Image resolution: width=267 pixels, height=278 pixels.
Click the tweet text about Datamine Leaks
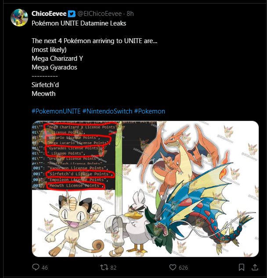[x=79, y=23]
